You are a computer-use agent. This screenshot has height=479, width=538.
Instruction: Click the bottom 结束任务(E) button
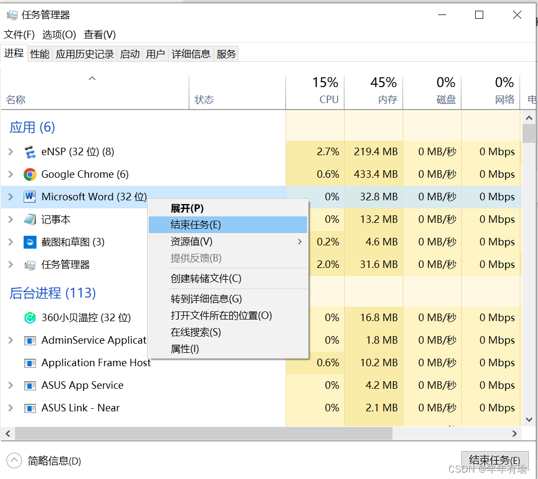[x=495, y=460]
